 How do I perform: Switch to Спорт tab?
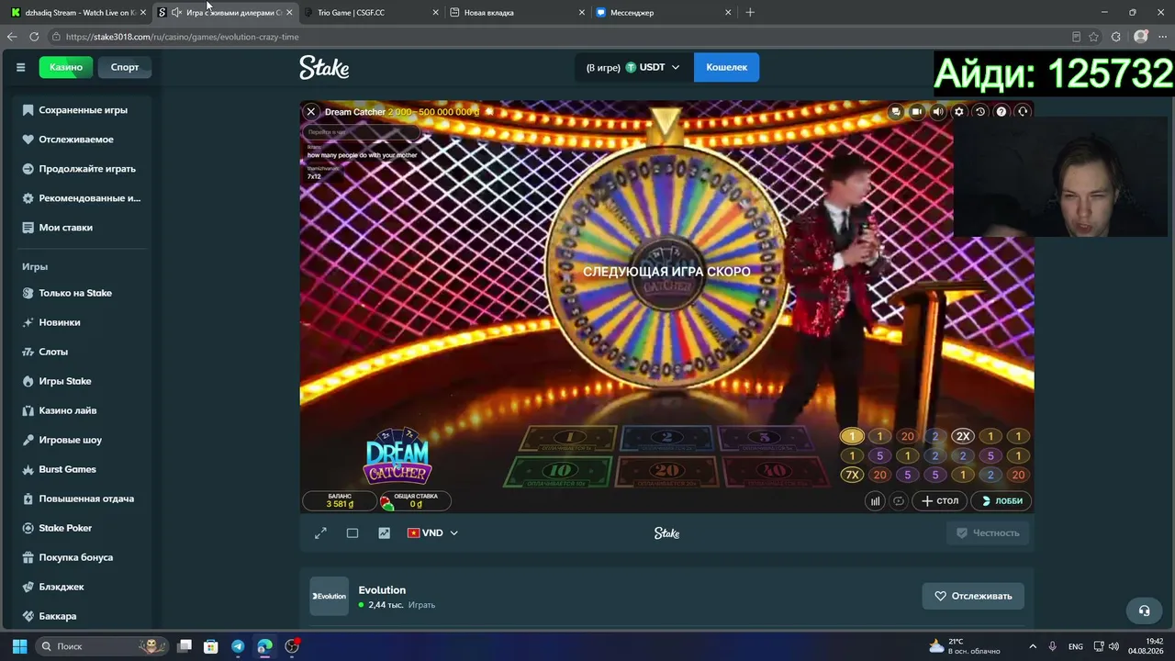[125, 67]
